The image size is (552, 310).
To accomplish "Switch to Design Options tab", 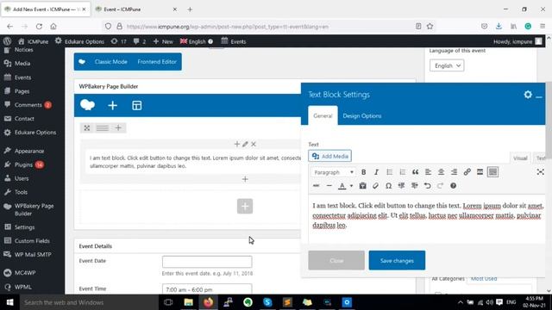I will (362, 115).
